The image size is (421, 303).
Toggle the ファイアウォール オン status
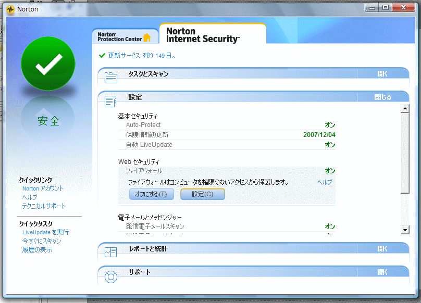(330, 171)
